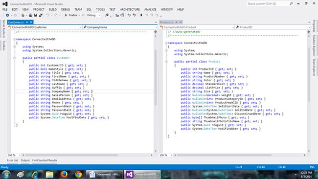Start debugging with the Firefox run button
This screenshot has width=318, height=179.
(x=71, y=15)
